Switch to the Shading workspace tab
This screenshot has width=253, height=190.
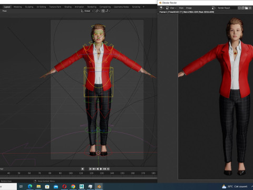click(x=68, y=7)
